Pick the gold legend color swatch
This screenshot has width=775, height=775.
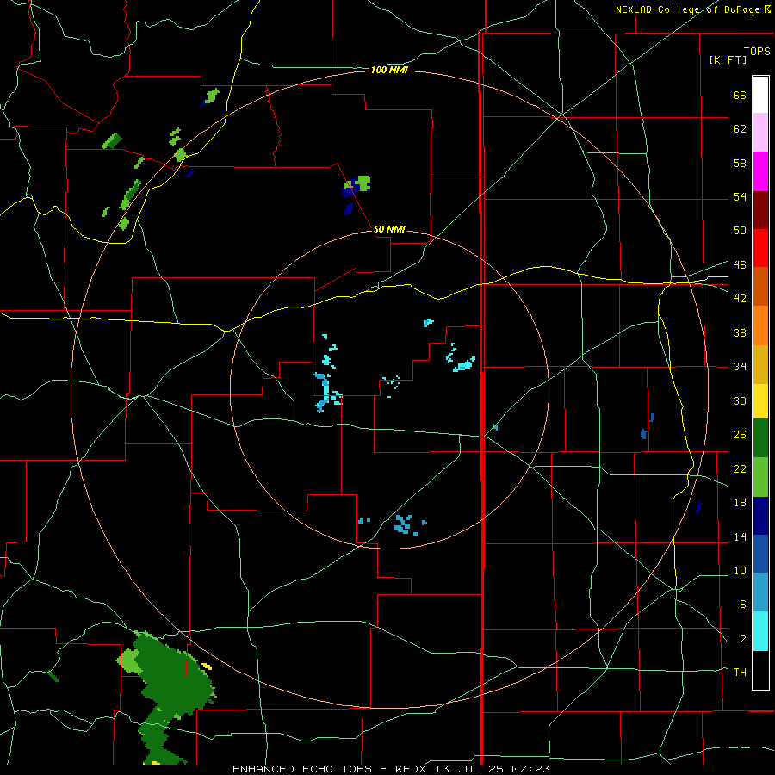click(x=760, y=363)
